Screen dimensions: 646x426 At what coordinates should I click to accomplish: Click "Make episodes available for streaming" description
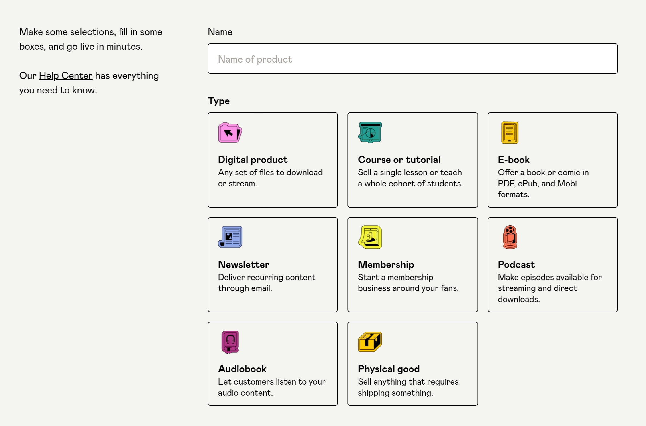(549, 288)
